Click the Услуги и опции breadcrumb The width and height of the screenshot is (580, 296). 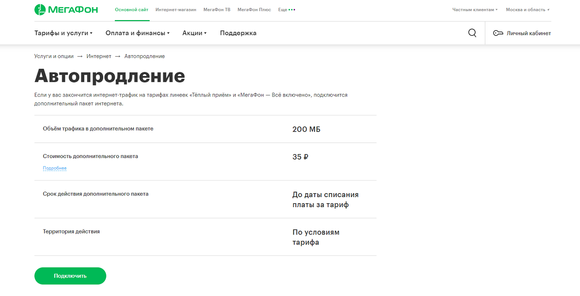tap(54, 56)
